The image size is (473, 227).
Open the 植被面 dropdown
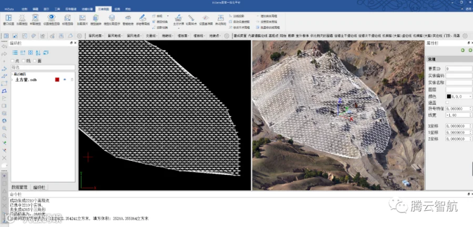(183, 36)
